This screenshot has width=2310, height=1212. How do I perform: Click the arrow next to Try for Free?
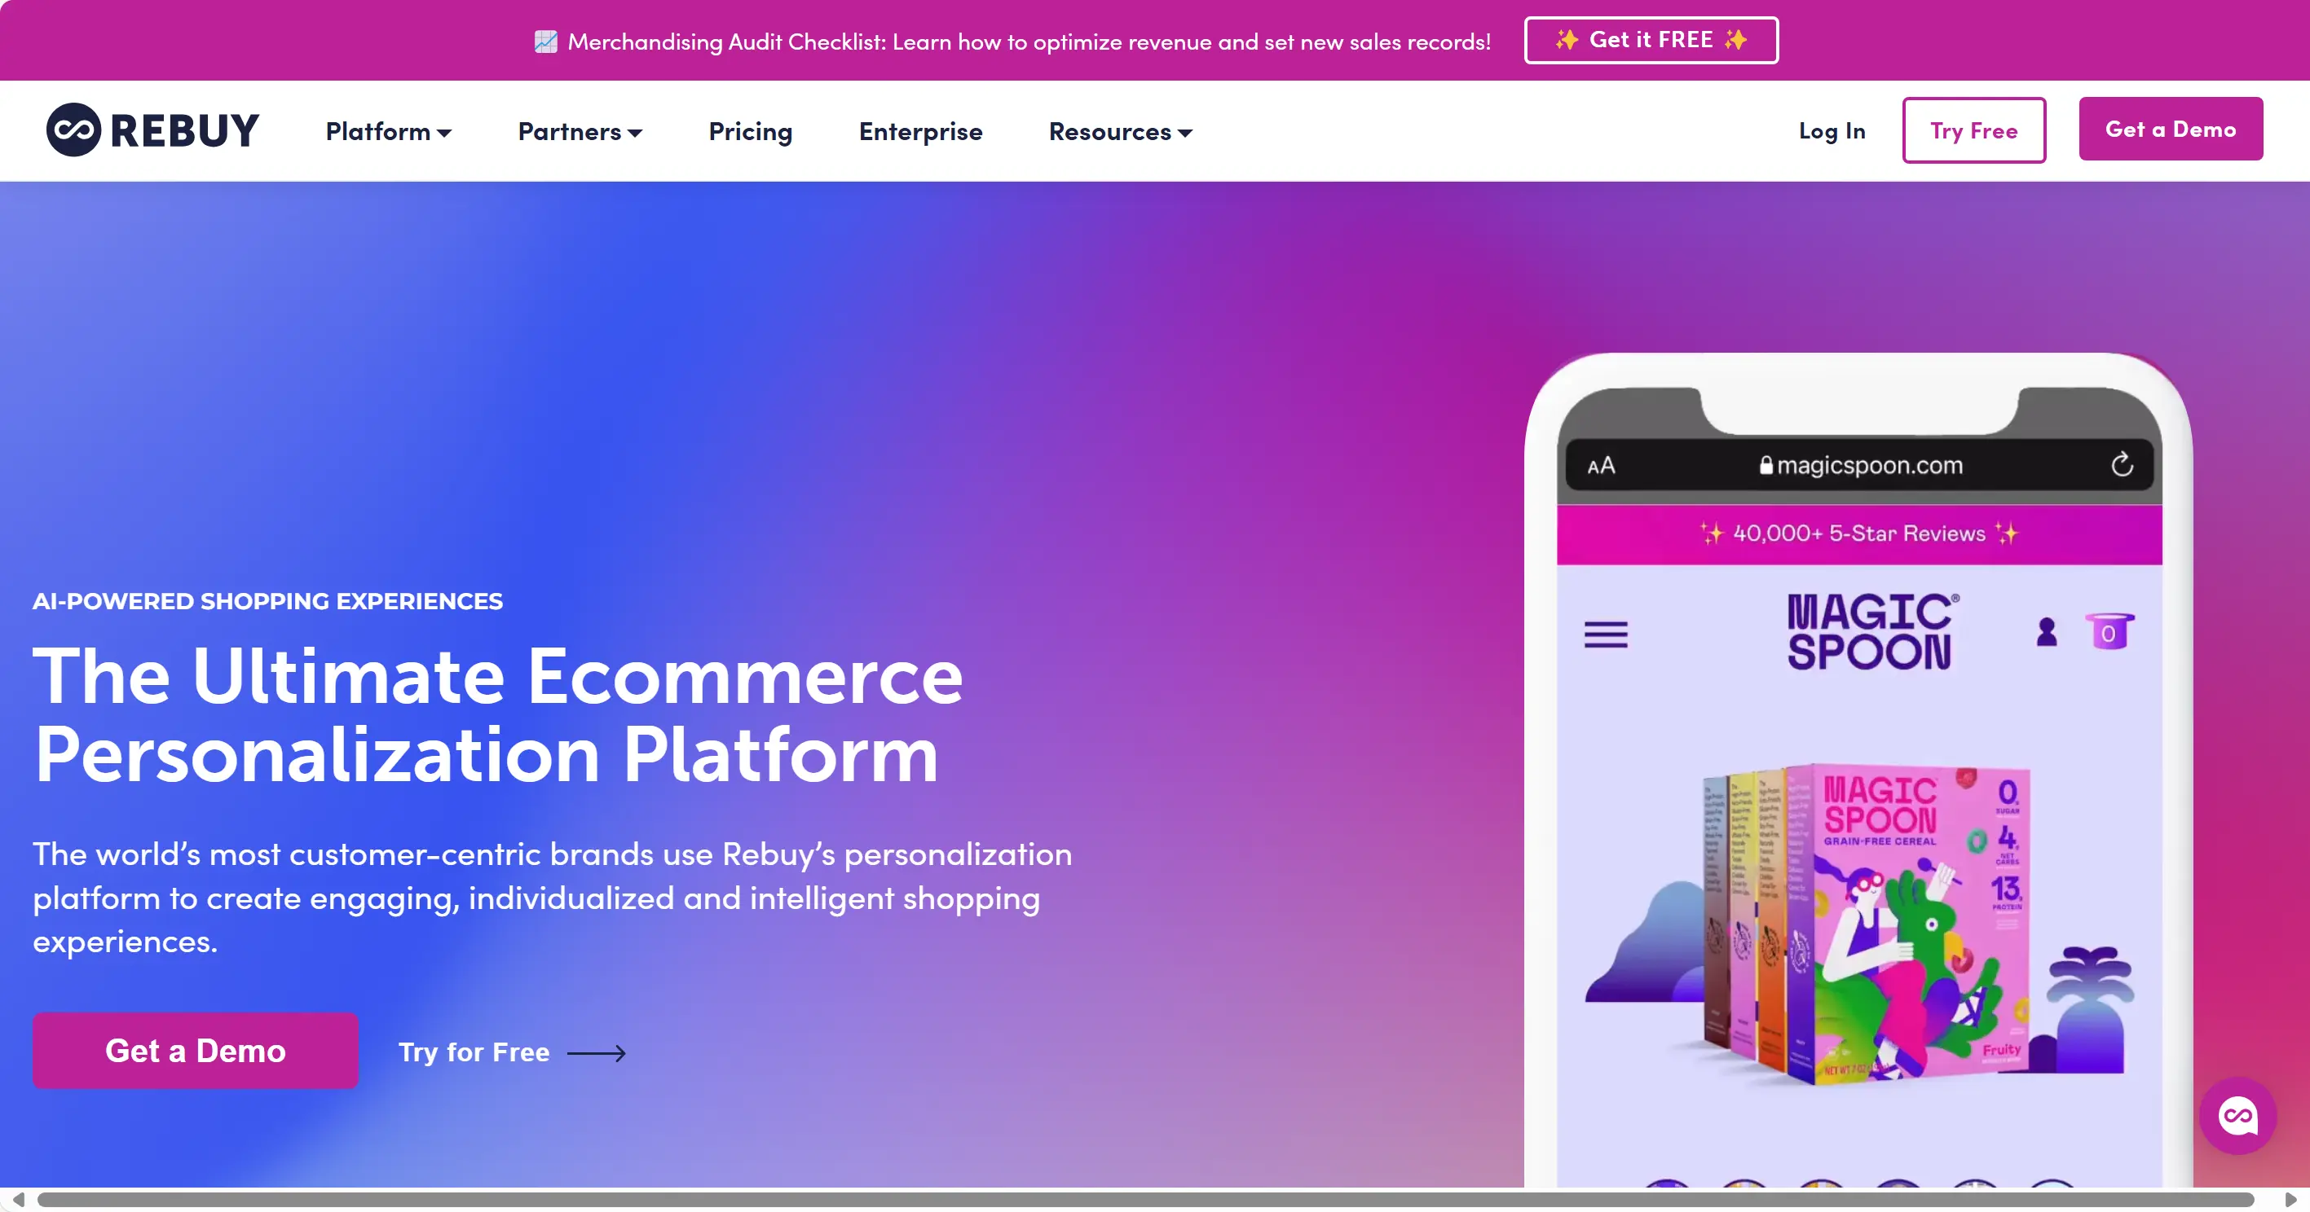(x=597, y=1052)
